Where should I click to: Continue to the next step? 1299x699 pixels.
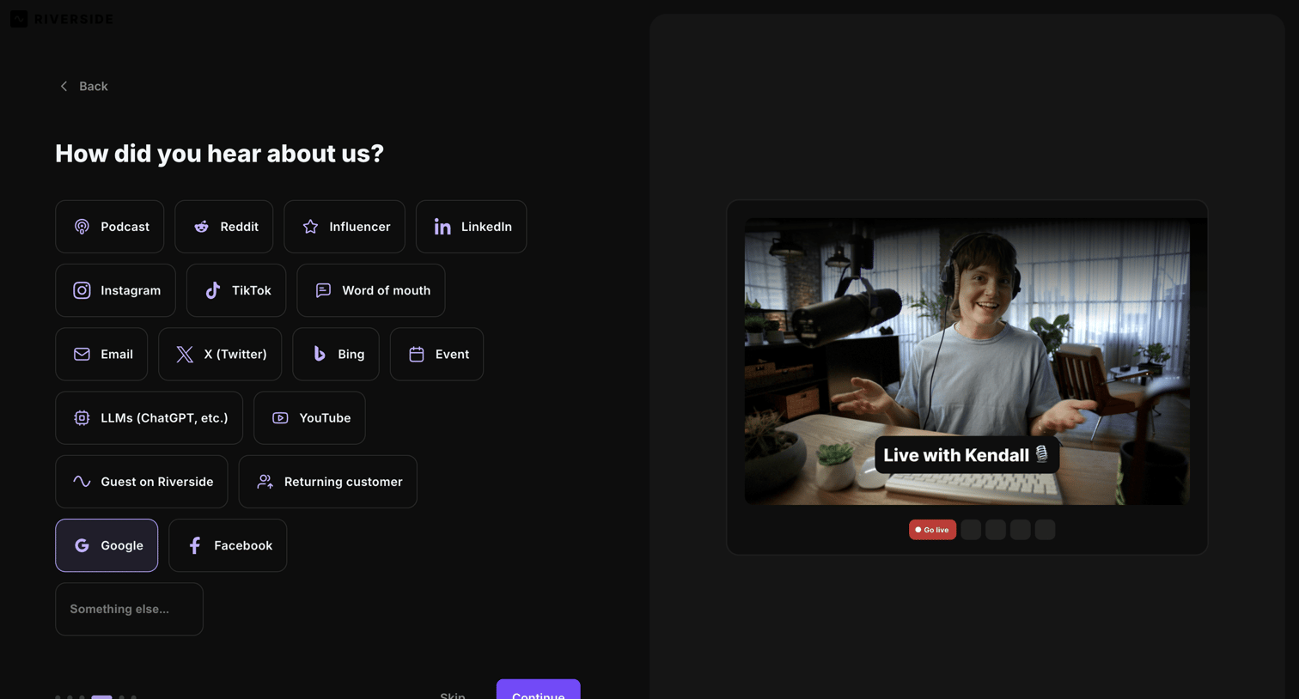coord(538,690)
